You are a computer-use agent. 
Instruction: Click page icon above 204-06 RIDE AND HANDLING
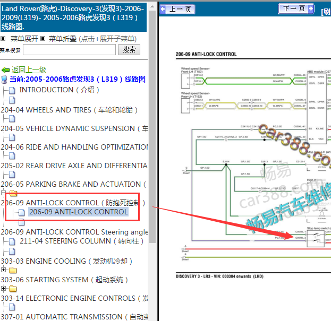coord(12,137)
